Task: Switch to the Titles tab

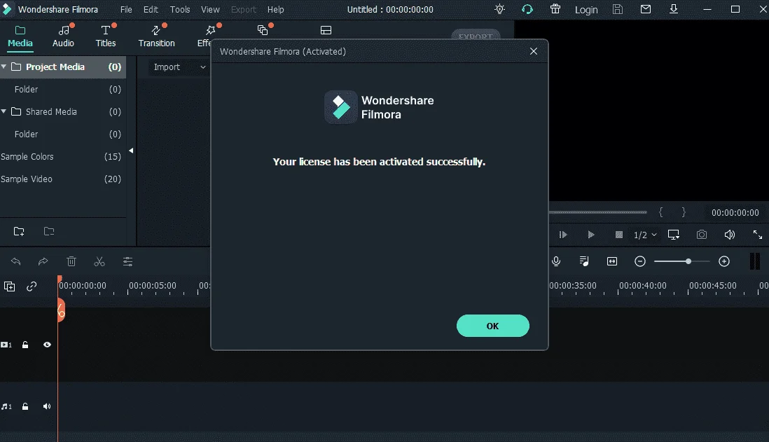Action: pos(106,36)
